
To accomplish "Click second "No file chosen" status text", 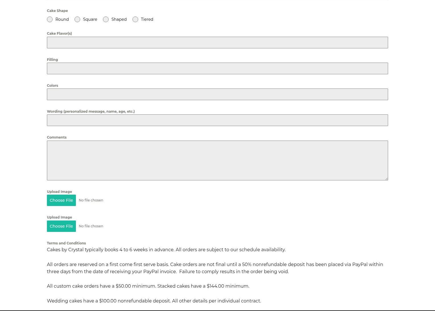I will pos(91,226).
